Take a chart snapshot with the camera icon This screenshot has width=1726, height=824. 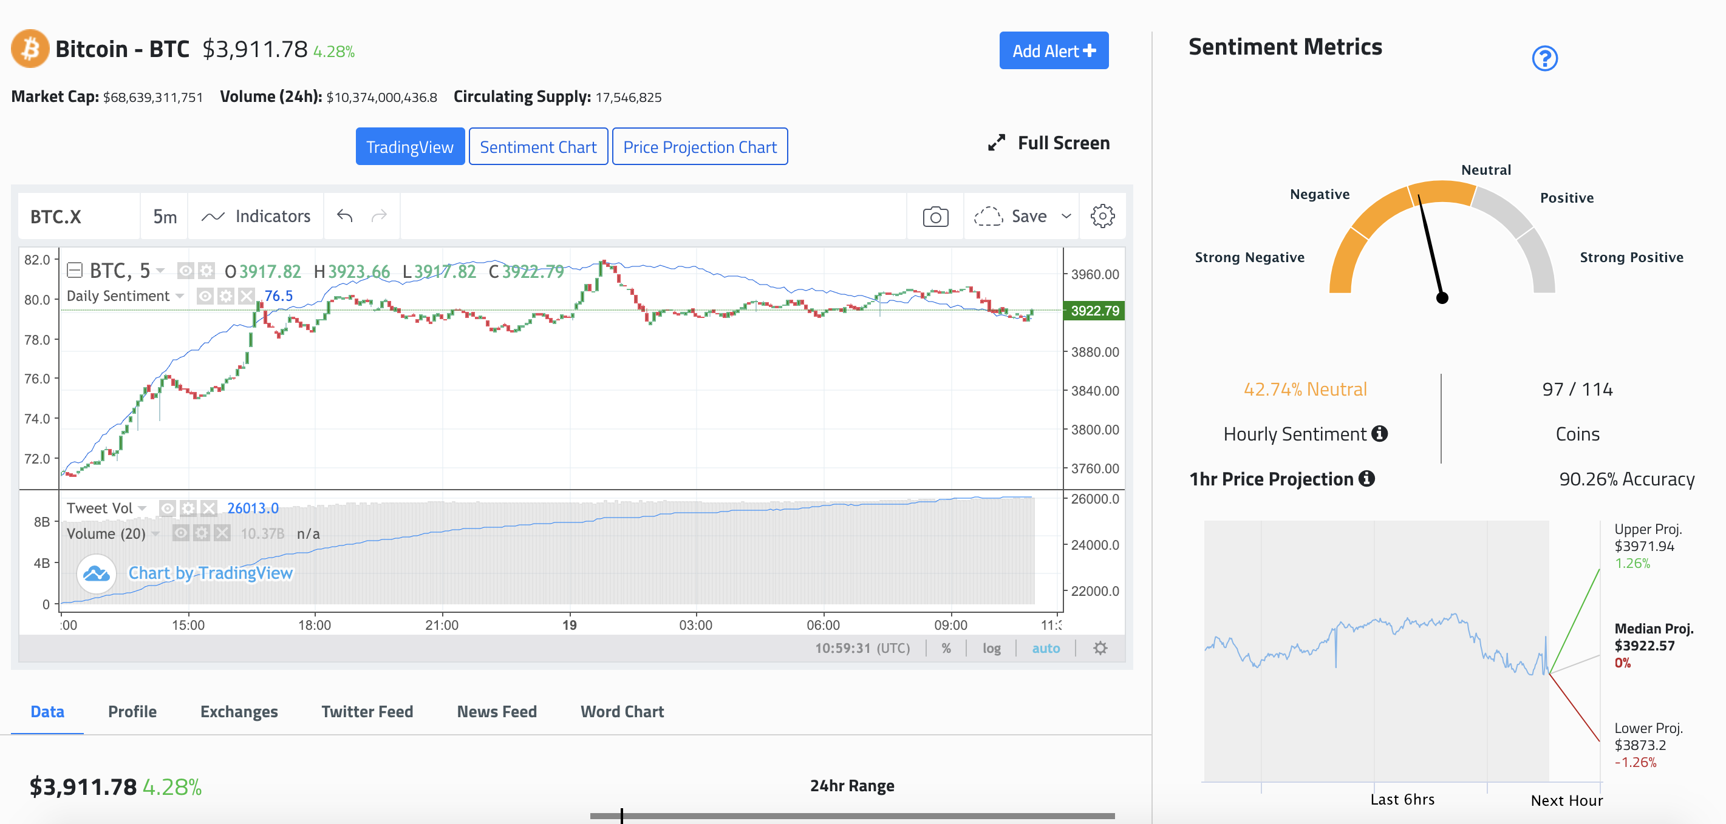pos(935,215)
